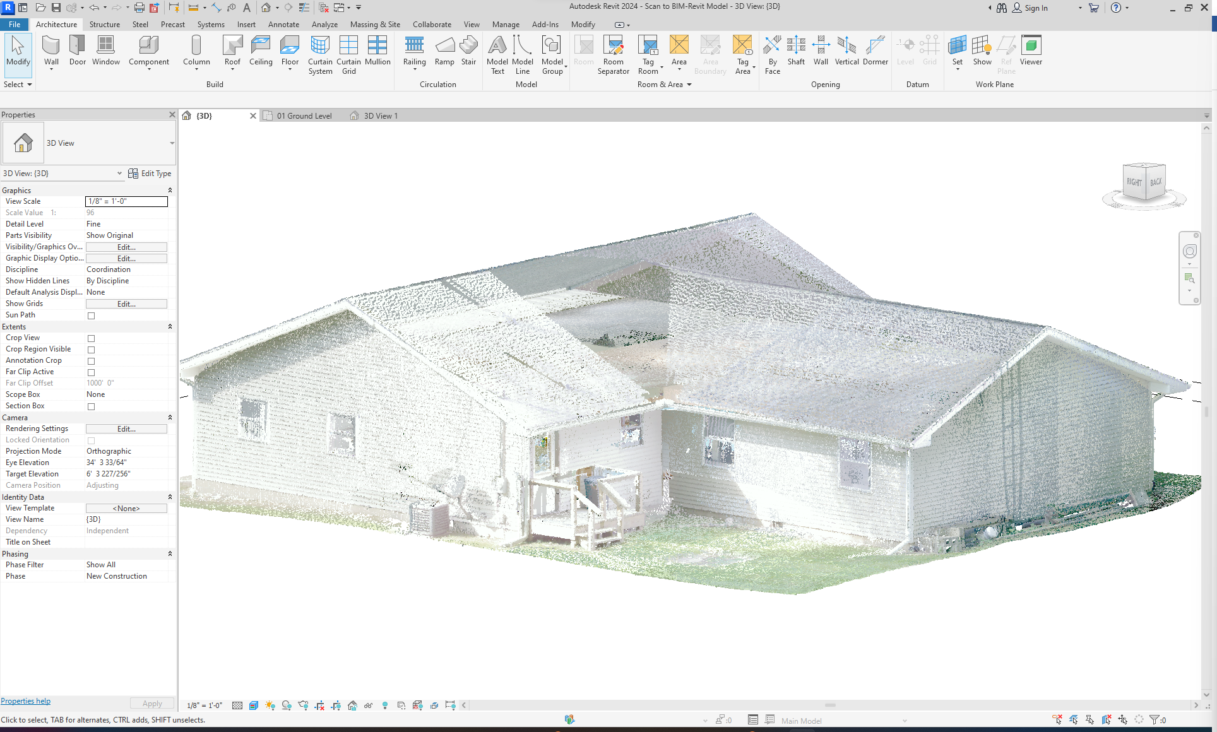
Task: Select the Room Separator tool
Action: coord(613,54)
